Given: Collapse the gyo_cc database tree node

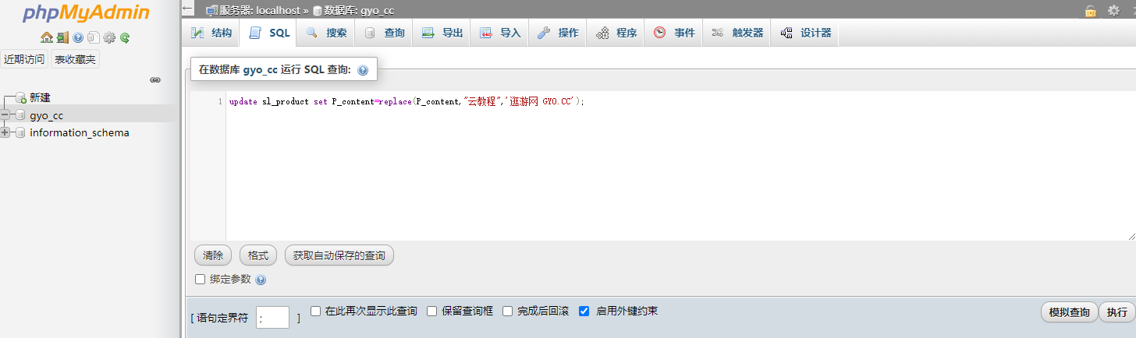Looking at the screenshot, I should click(x=5, y=115).
